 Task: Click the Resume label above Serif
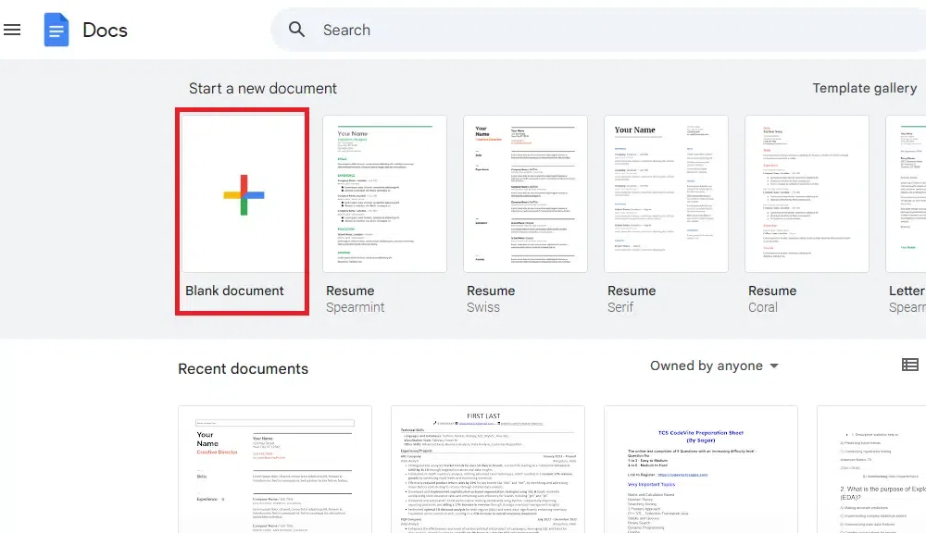click(632, 291)
